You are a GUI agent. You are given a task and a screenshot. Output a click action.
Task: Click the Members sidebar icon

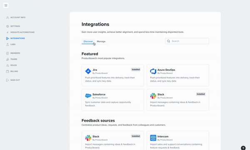point(7,53)
